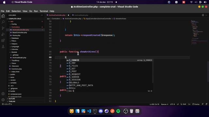209x117 pixels.
Task: Click the Ln 68 cursor position indicator
Action: point(154,104)
